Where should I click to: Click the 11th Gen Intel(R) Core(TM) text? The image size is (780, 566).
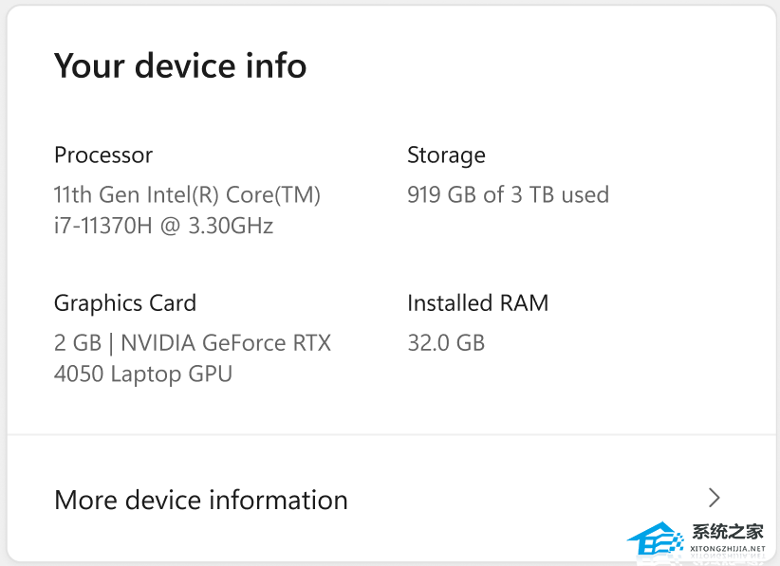pyautogui.click(x=187, y=194)
